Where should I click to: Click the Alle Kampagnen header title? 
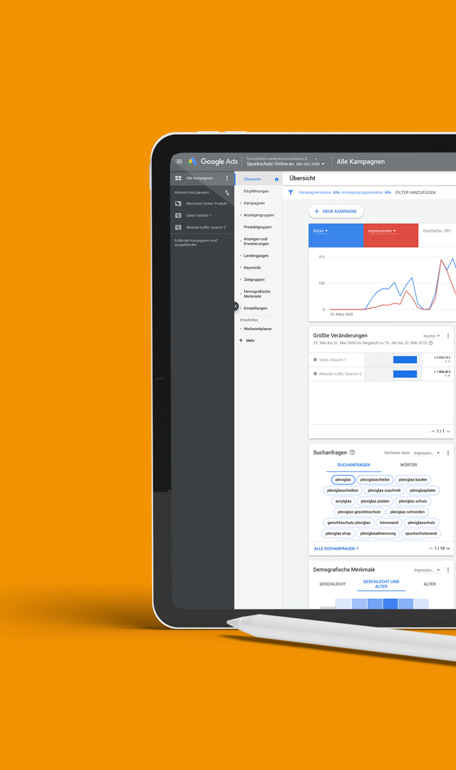click(x=361, y=162)
